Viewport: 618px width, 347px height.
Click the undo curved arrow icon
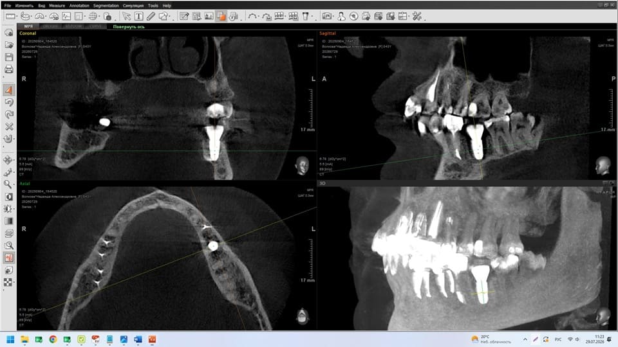tap(8, 102)
